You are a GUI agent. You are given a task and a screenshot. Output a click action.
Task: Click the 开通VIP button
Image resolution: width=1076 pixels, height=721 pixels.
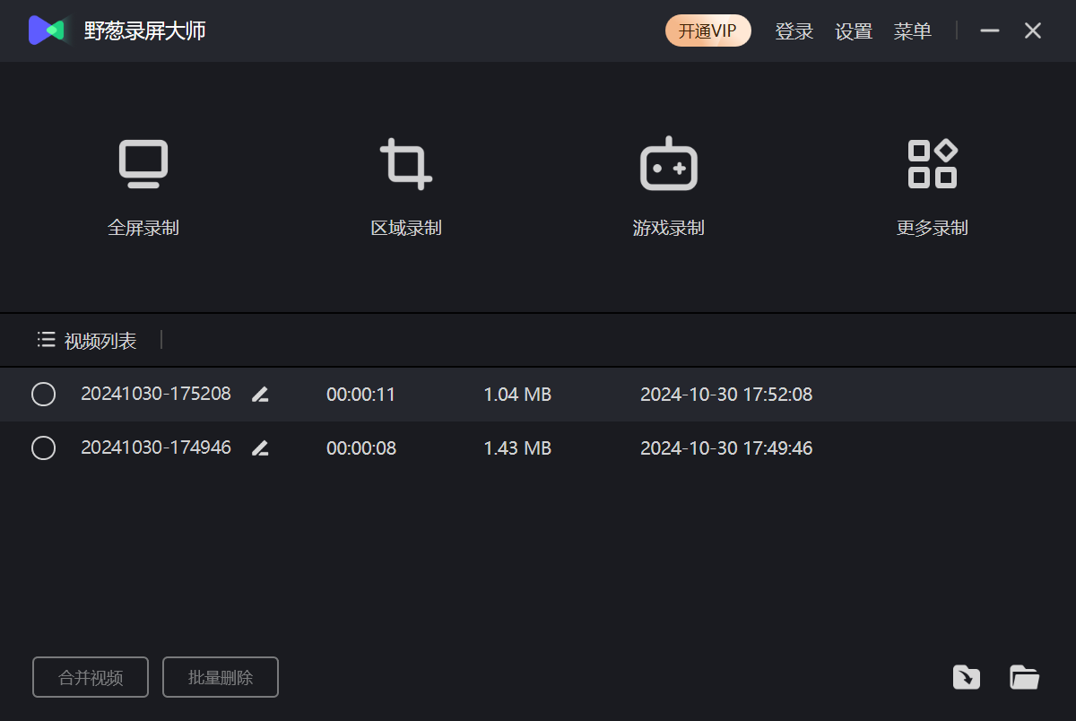coord(707,31)
